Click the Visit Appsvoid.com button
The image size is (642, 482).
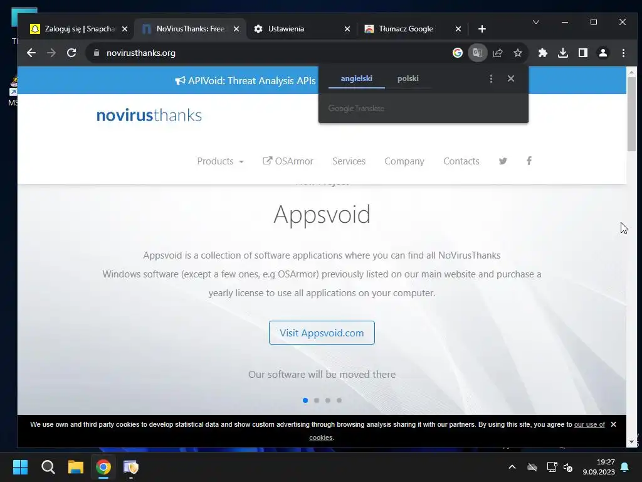tap(322, 333)
